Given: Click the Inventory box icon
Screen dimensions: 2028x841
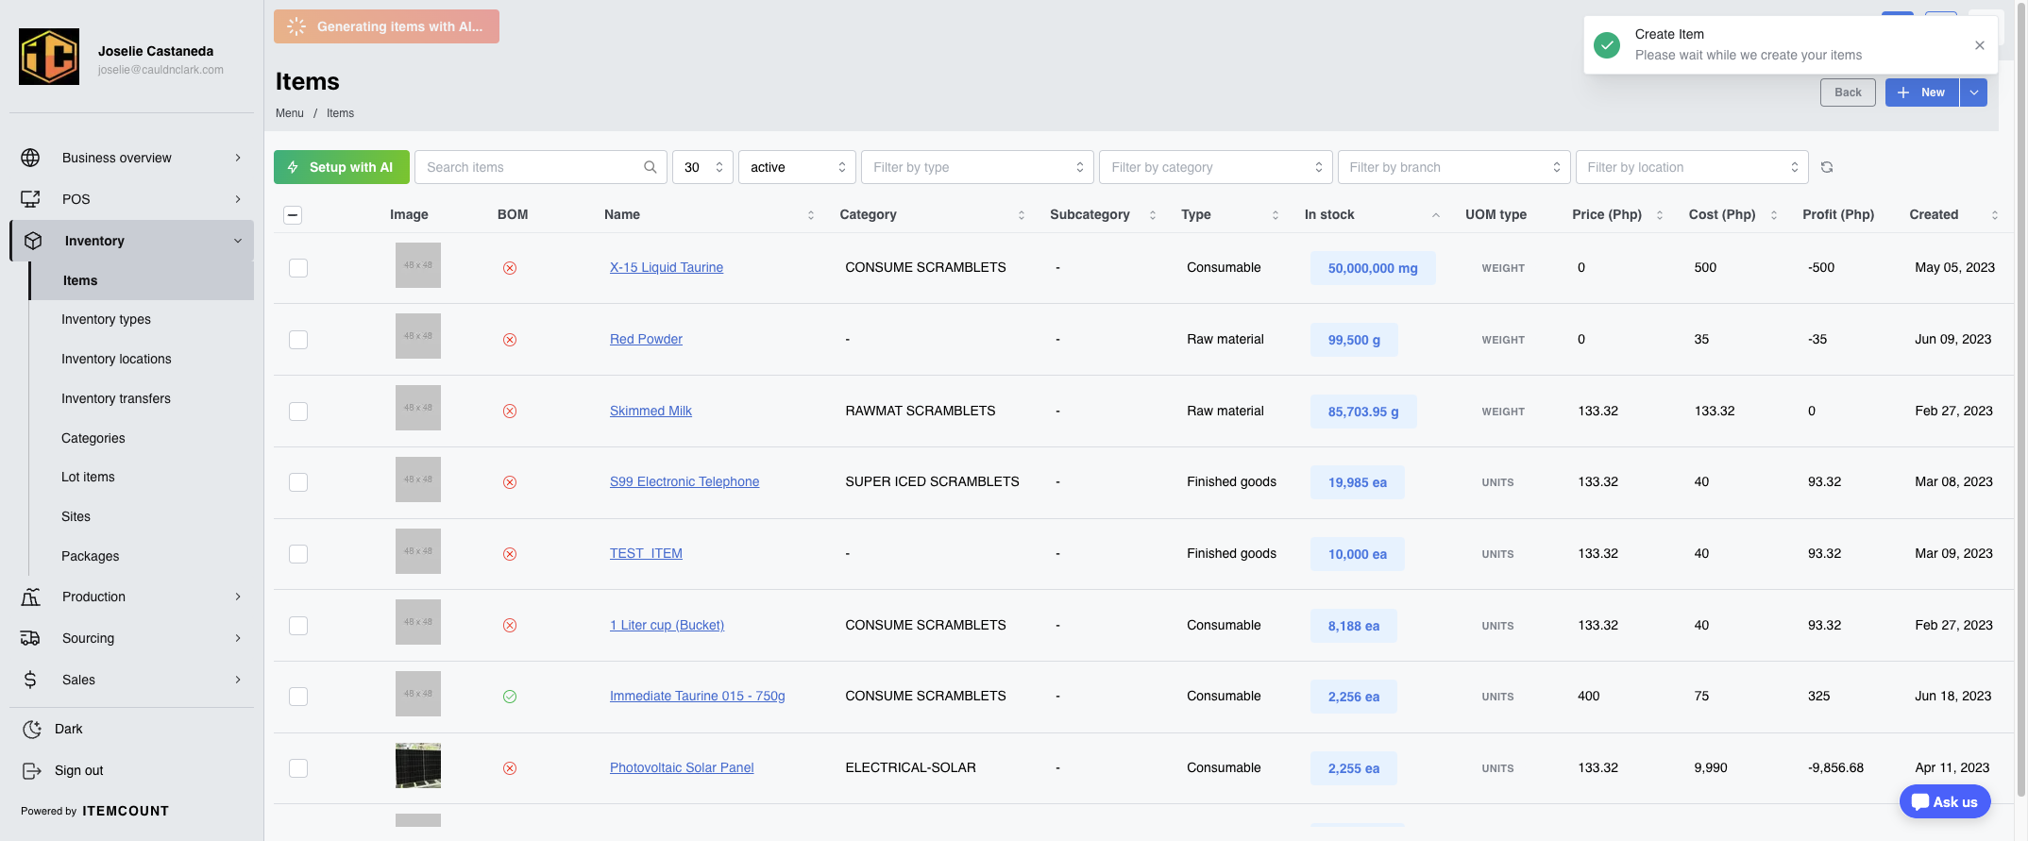Looking at the screenshot, I should pyautogui.click(x=33, y=241).
